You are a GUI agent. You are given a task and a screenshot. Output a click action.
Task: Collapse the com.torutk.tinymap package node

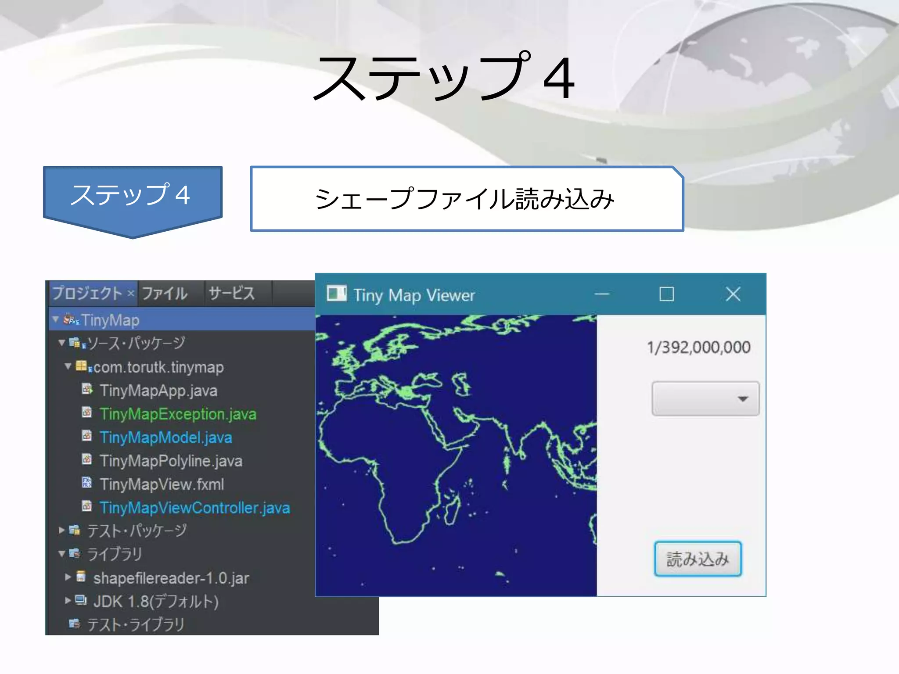click(68, 366)
